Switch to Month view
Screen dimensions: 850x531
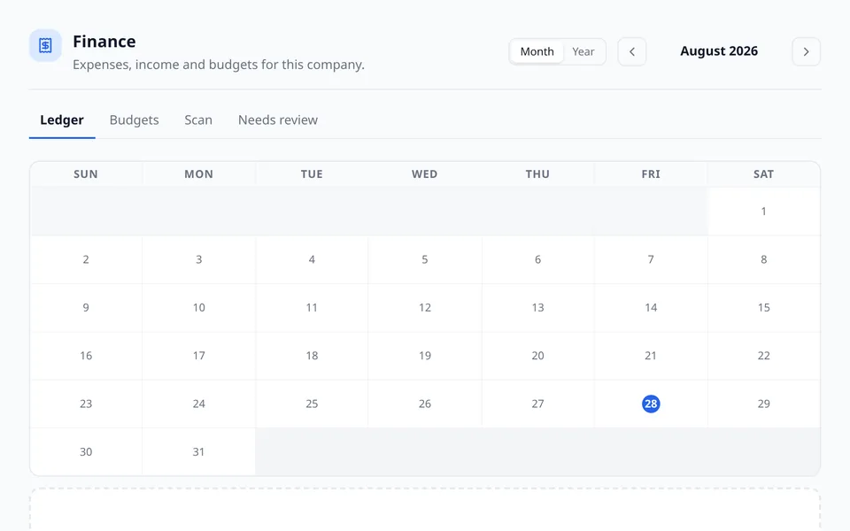(537, 51)
